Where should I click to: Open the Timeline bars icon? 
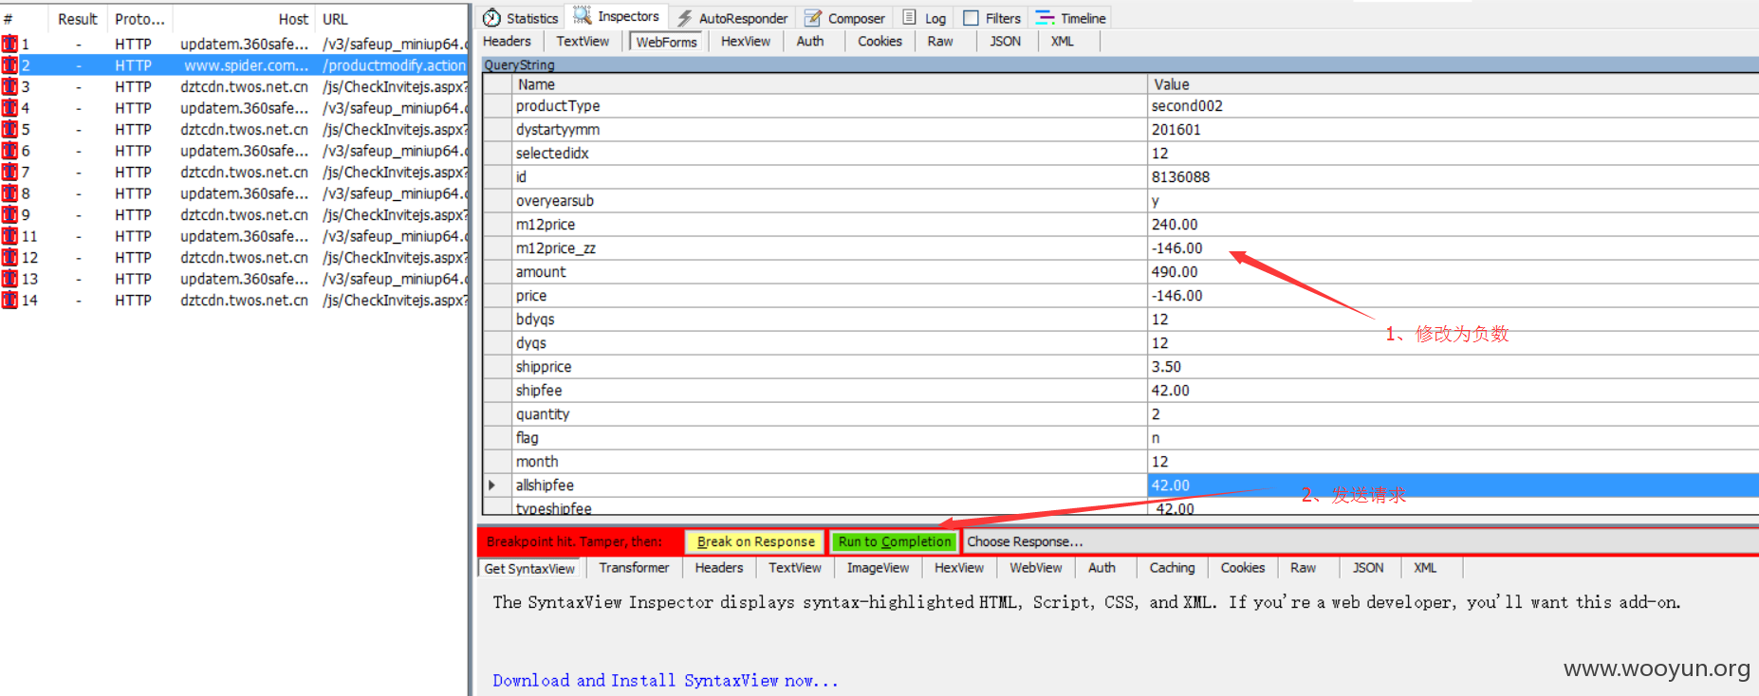pos(1045,18)
